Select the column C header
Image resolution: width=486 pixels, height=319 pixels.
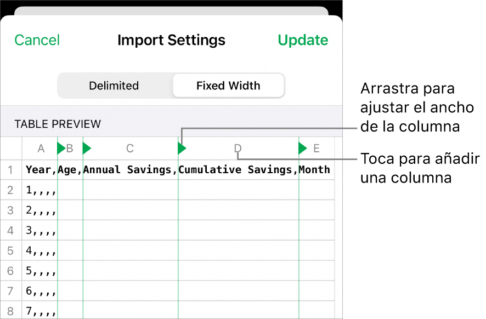pos(129,148)
